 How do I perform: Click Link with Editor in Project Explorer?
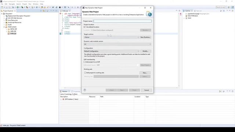point(44,11)
